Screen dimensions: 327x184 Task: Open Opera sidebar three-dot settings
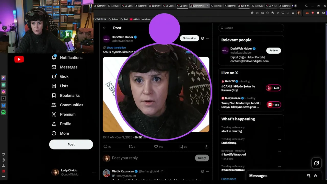coord(3,176)
